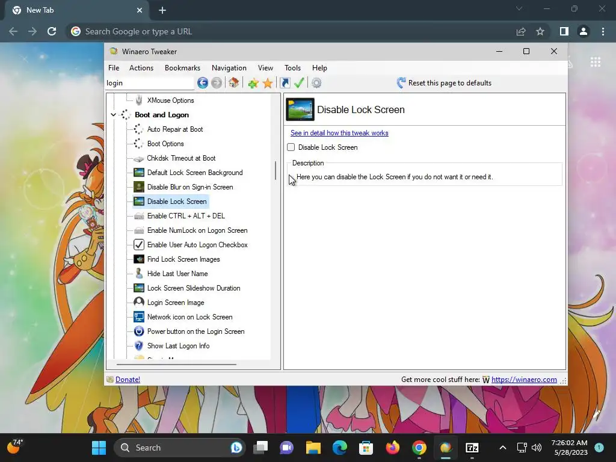
Task: Select XMouse Options in the tree
Action: click(170, 100)
